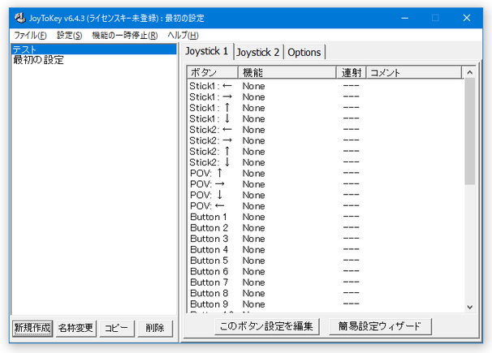Viewport: 492px width, 353px height.
Task: Click the コピー button
Action: [x=116, y=328]
